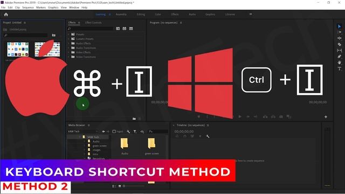Switch to the Learning workspace
Viewport: 345px width, 194px height.
click(x=101, y=15)
